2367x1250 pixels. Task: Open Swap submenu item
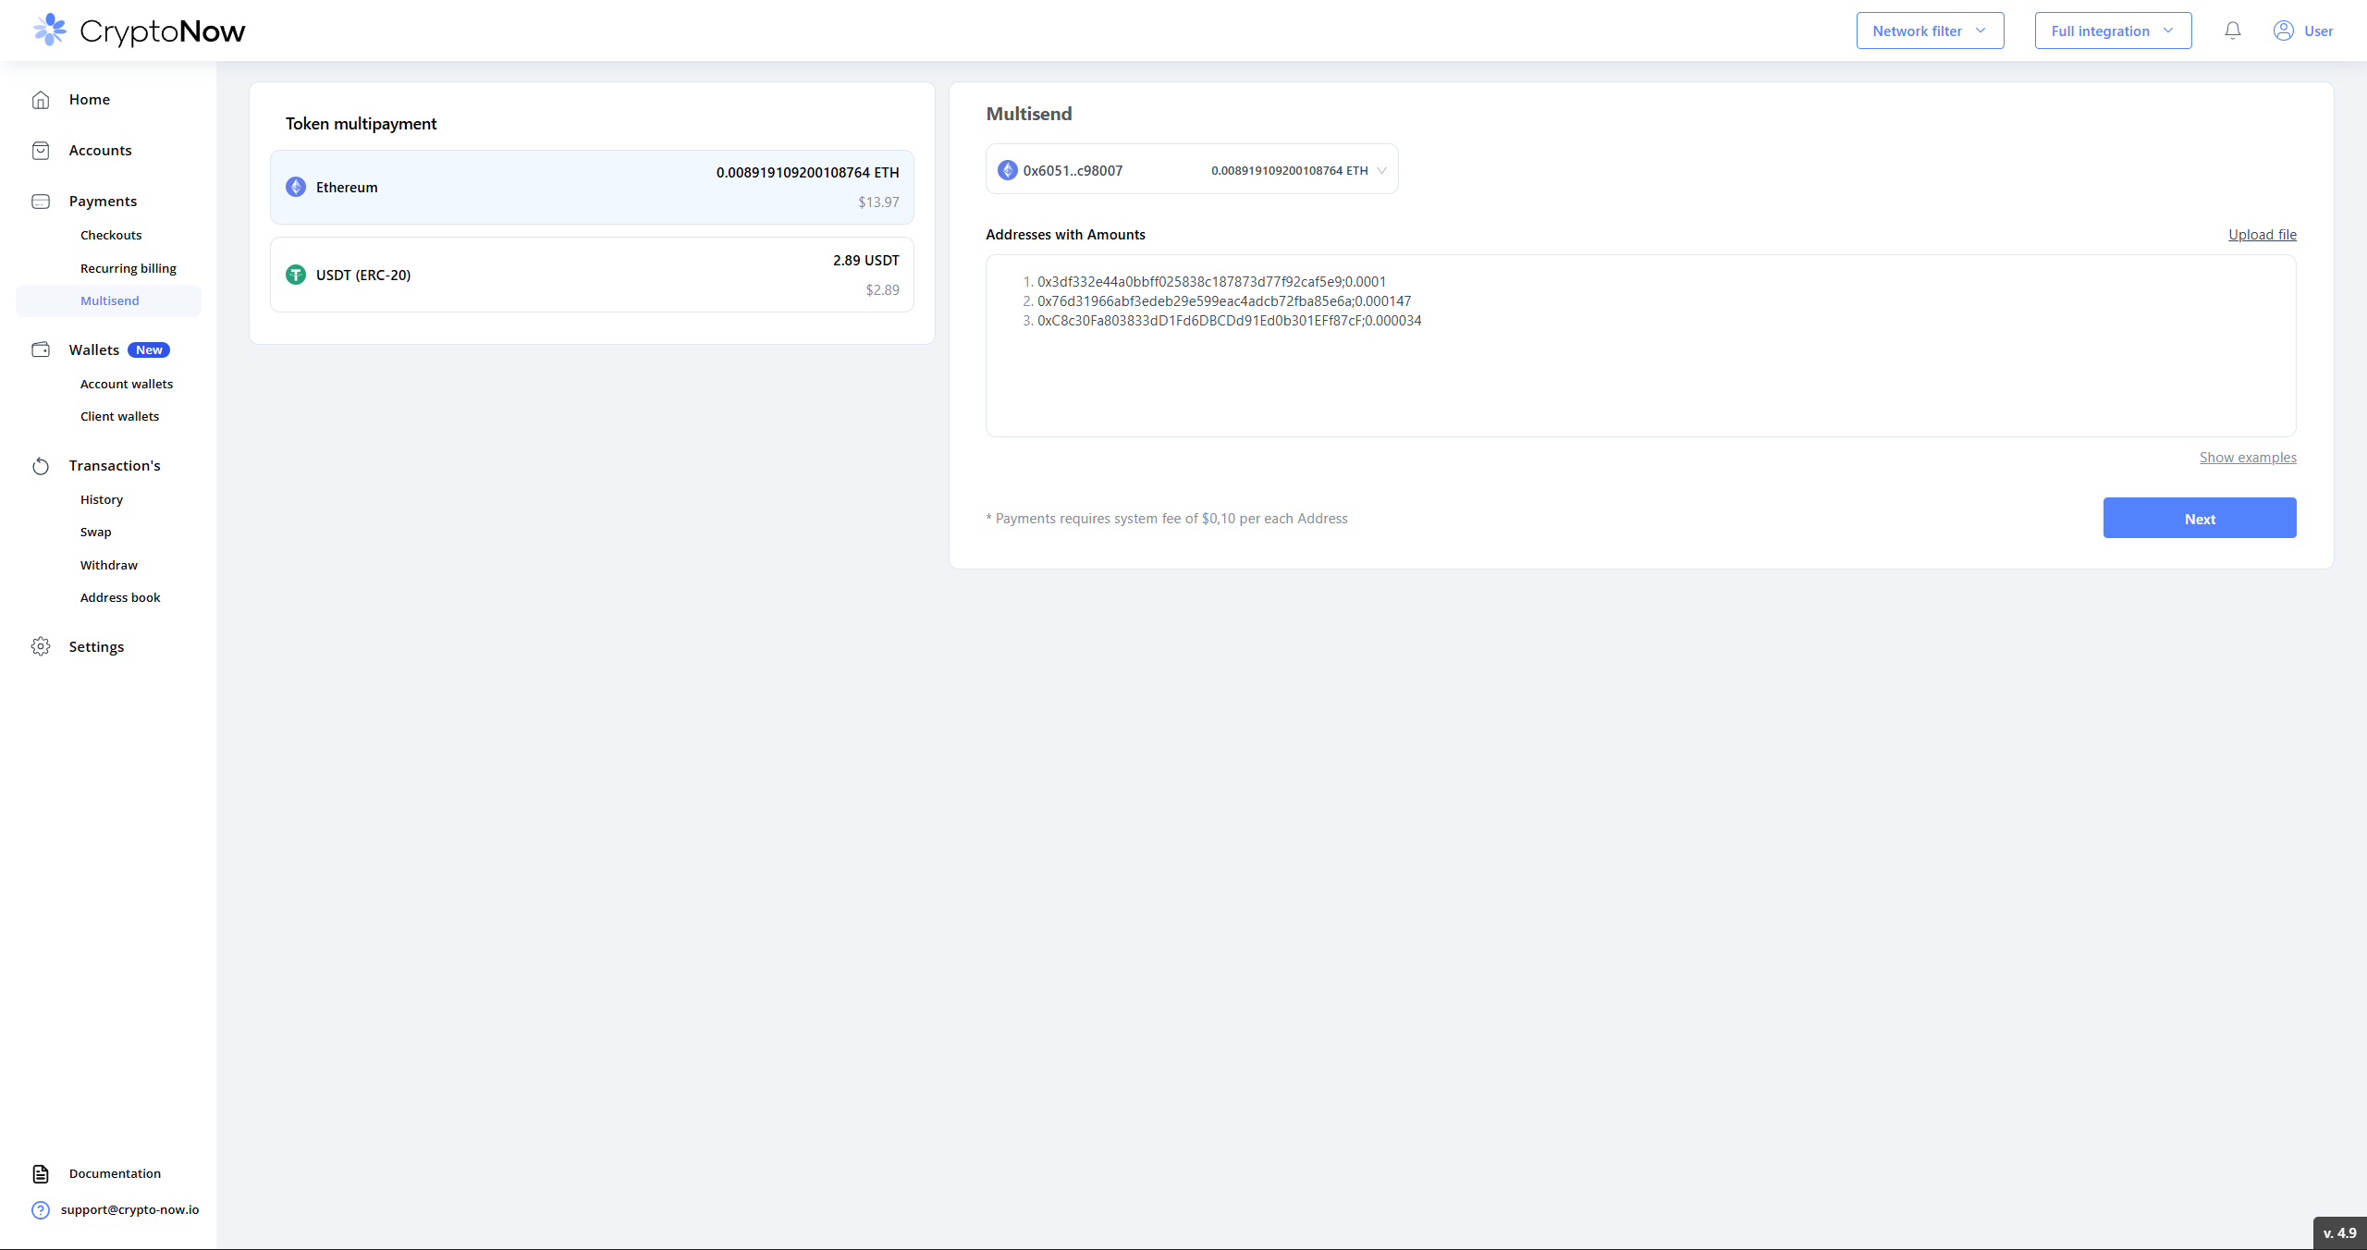click(x=95, y=532)
